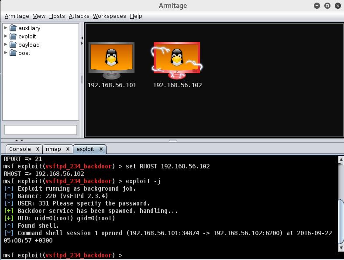Click the console scrollbar up arrow

click(341, 159)
